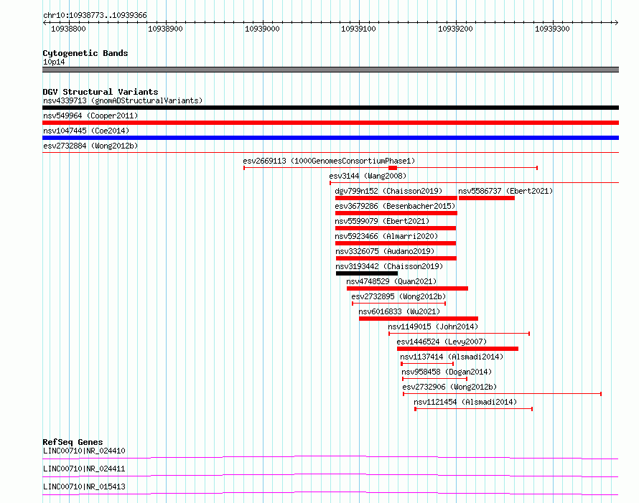Select nsv5923466 (Almarri2020) label
The image size is (639, 503).
386,236
